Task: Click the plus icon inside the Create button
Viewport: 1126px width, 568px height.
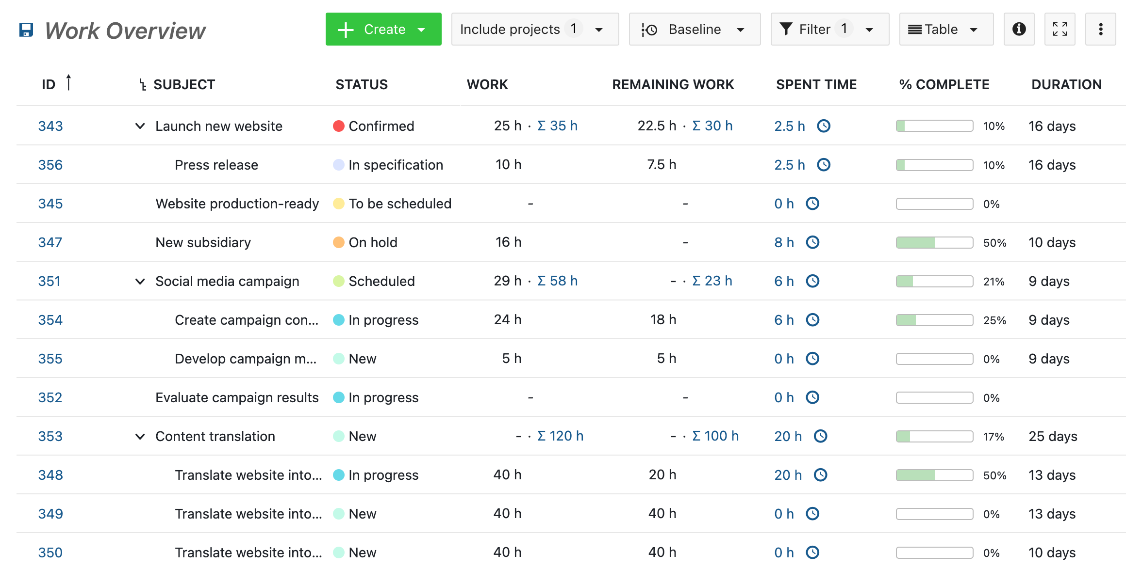Action: pyautogui.click(x=345, y=29)
